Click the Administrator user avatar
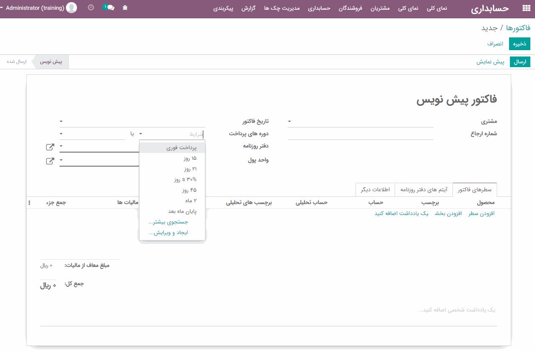 72,8
